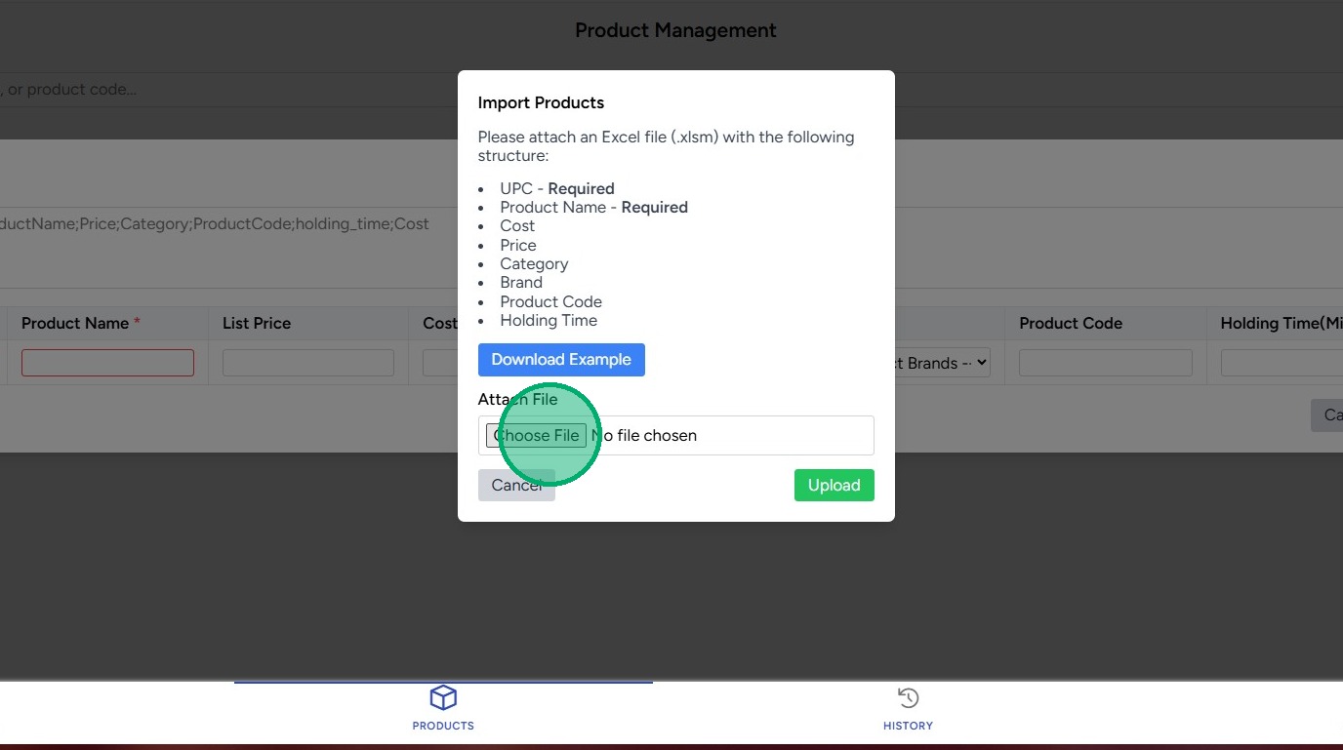The image size is (1343, 750).
Task: Click the semicolon-separated column names text
Action: pos(215,224)
